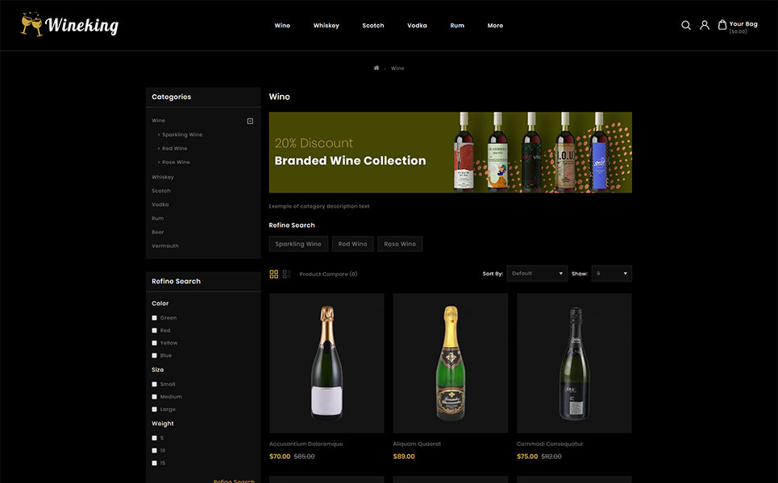Open Vermouth category in sidebar
This screenshot has width=778, height=483.
(x=165, y=246)
